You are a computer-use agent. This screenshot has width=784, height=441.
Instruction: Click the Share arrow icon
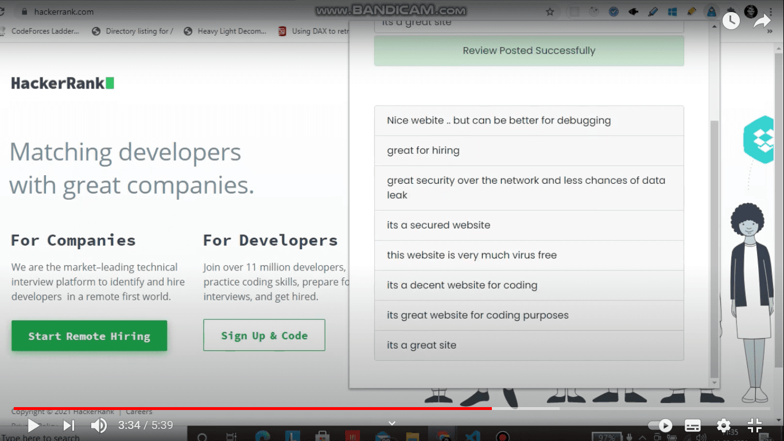tap(762, 21)
